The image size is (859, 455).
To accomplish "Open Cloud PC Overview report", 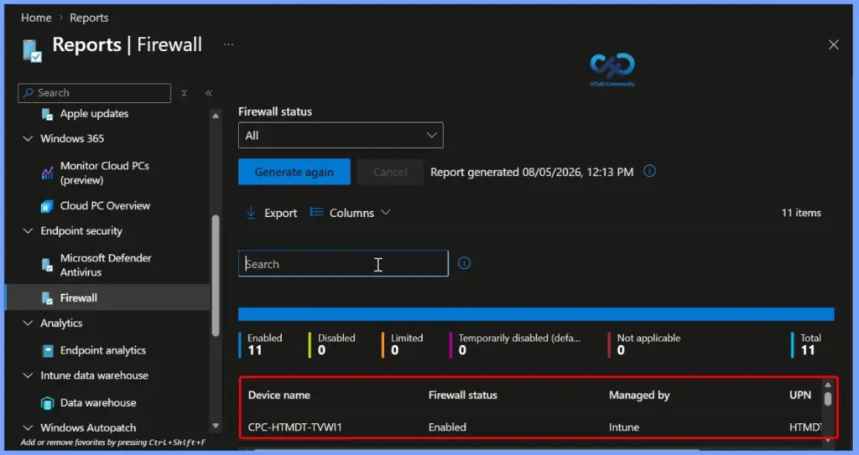I will click(105, 206).
